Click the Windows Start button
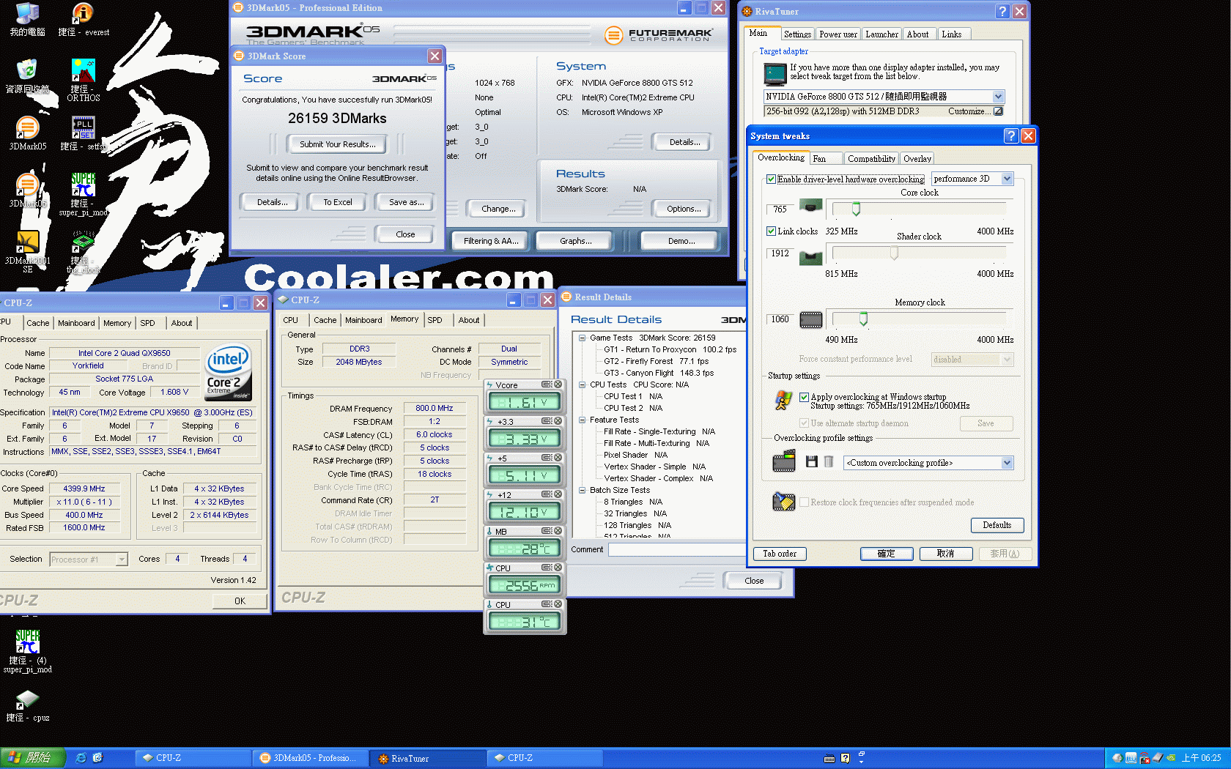The image size is (1231, 769). (x=33, y=758)
